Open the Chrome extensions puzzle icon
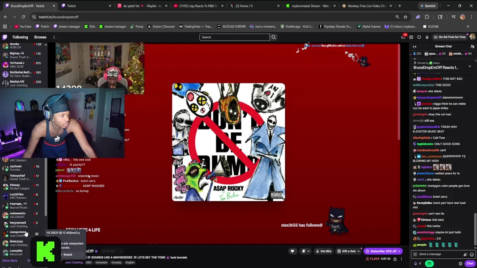This screenshot has height=268, width=477. click(x=427, y=17)
